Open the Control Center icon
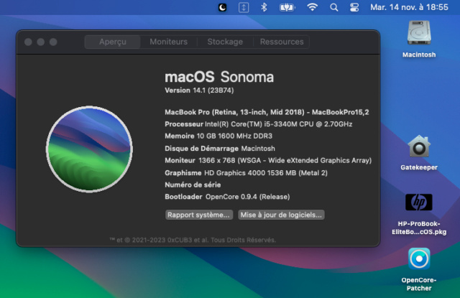Image resolution: width=460 pixels, height=298 pixels. [x=354, y=7]
